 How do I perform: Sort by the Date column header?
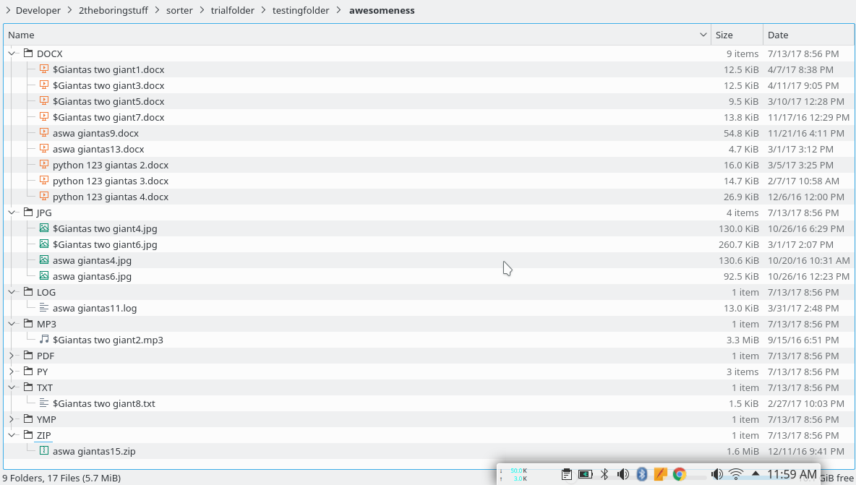808,35
